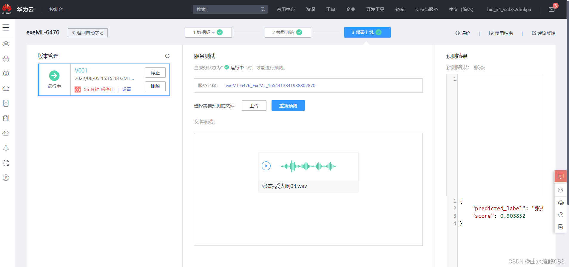The height and width of the screenshot is (267, 569).
Task: Click the 张杰-爱人啊04.wav filename
Action: [284, 186]
